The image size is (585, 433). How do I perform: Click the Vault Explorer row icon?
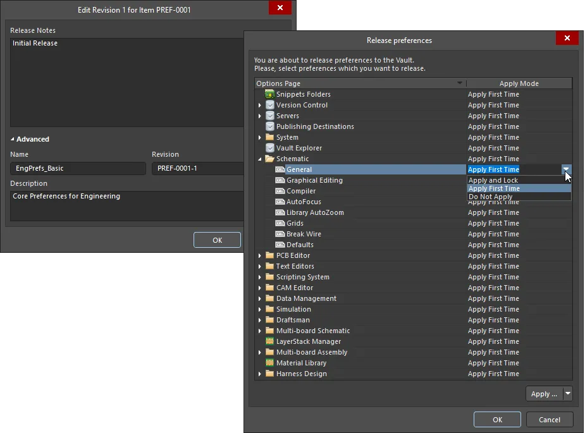(x=270, y=148)
